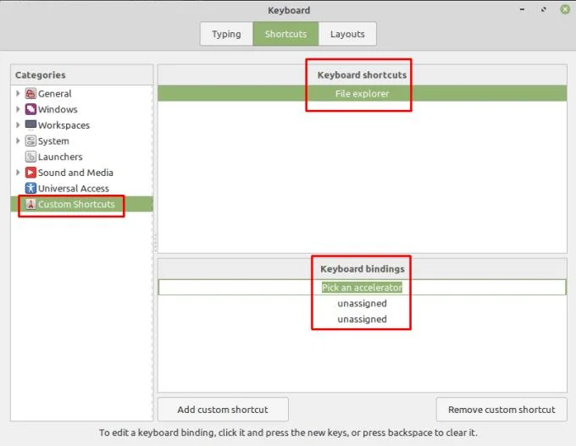Click the System category icon

(x=30, y=140)
